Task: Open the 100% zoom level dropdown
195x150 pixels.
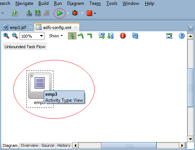Action: coord(32,36)
